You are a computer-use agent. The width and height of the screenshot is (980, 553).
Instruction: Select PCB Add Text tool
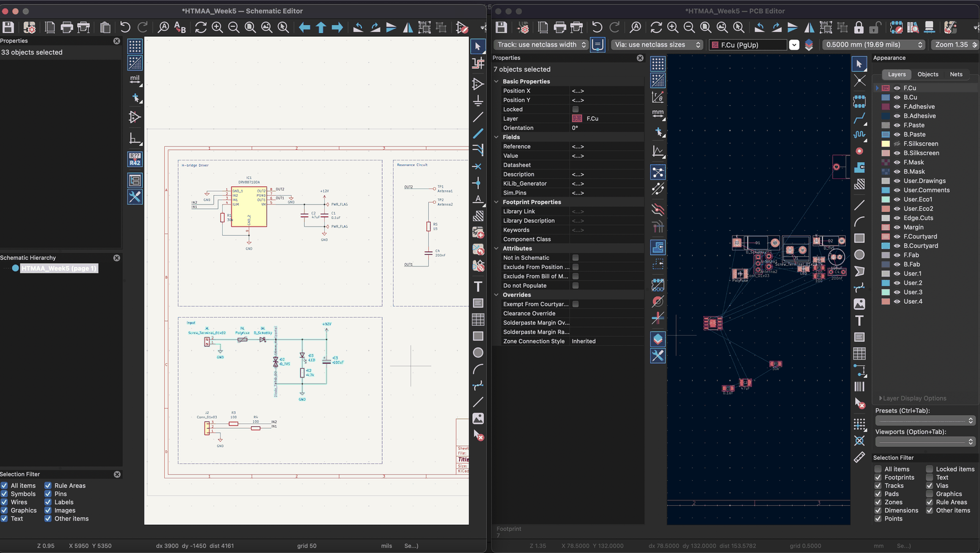tap(859, 321)
